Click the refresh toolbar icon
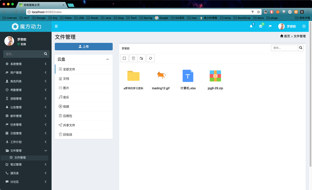Viewport: 312px width, 190px height. 150,58
